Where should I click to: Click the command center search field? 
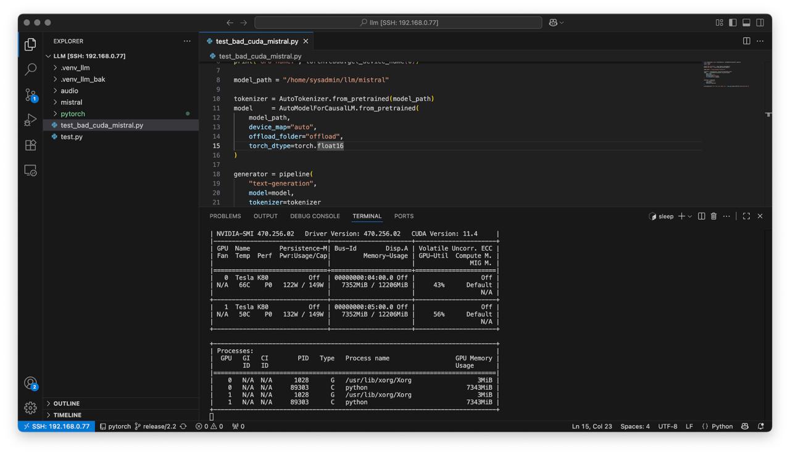point(398,22)
